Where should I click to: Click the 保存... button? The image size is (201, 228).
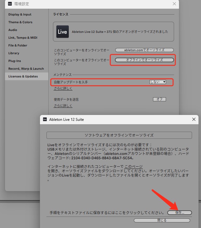tap(180, 213)
